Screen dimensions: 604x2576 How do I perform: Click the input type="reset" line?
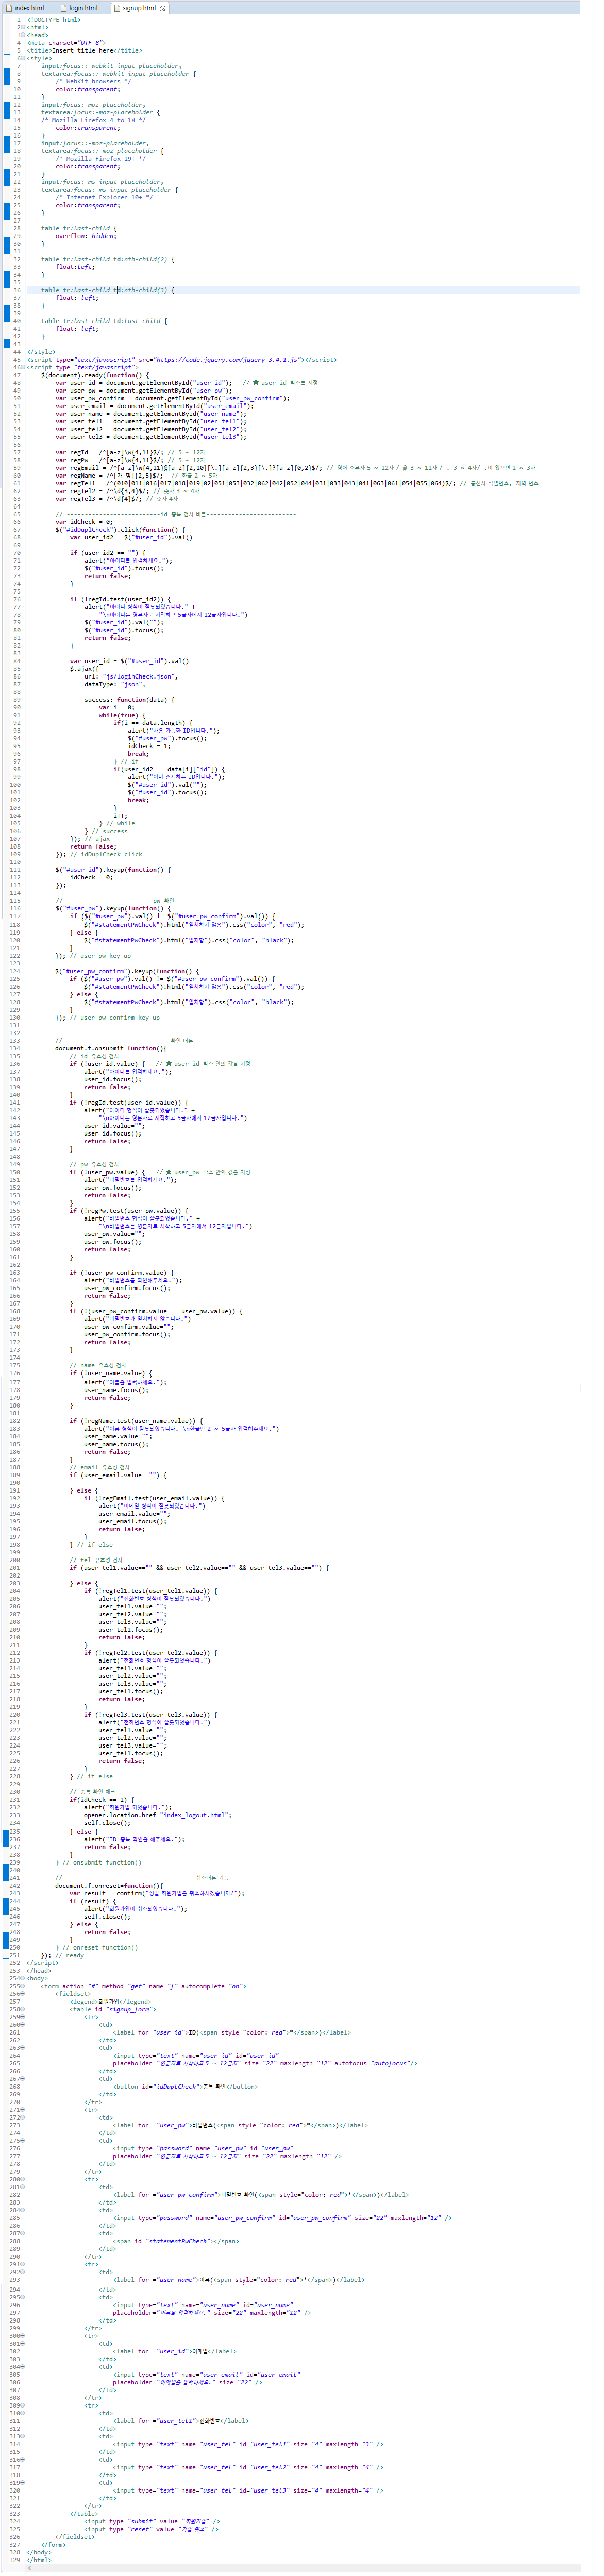(151, 2529)
